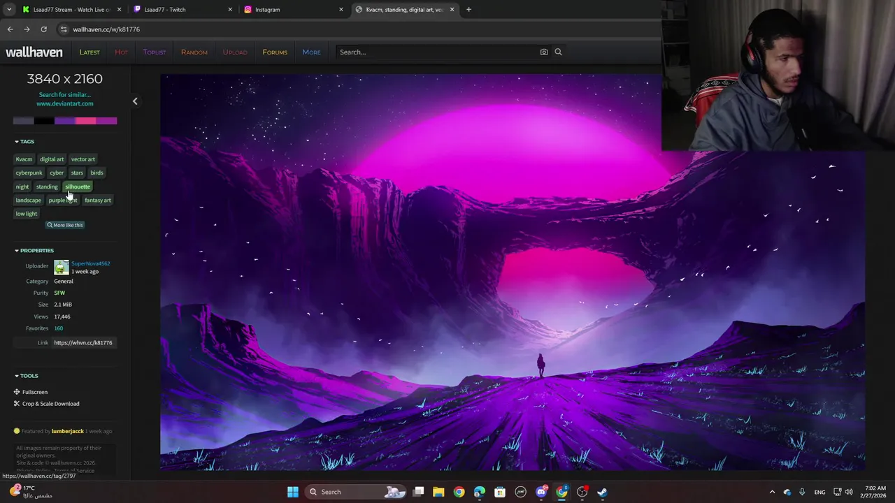Click Fullscreen tool

click(30, 392)
